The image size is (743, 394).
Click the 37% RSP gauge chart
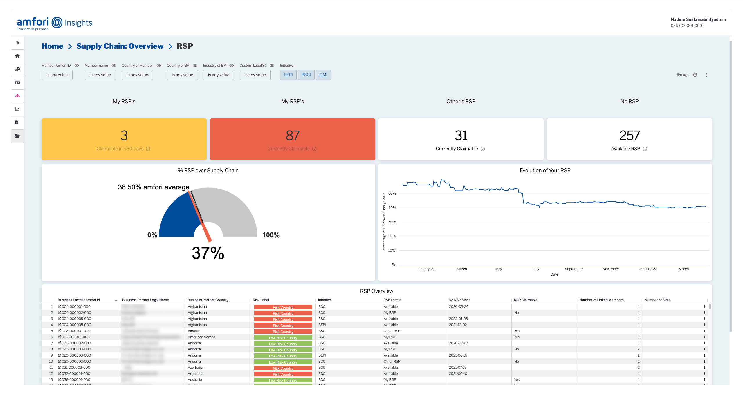[208, 221]
